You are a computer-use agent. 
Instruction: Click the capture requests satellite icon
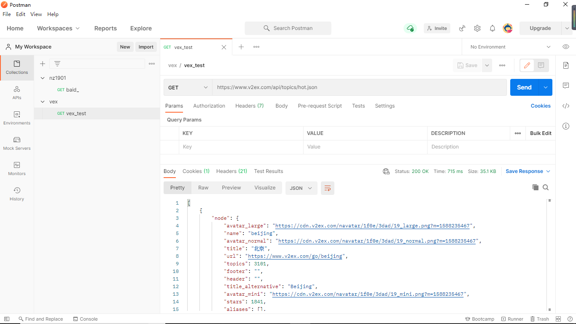click(x=462, y=28)
